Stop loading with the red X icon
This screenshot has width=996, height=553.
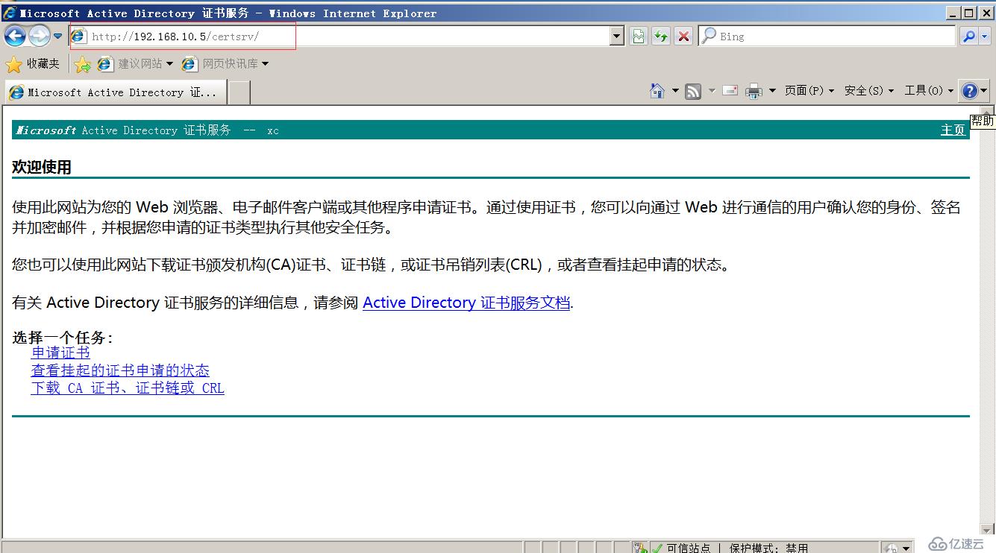683,36
